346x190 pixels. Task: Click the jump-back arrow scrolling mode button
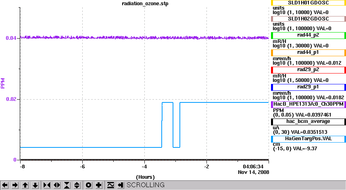120,185
